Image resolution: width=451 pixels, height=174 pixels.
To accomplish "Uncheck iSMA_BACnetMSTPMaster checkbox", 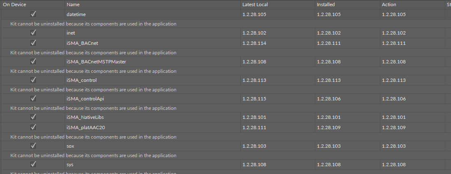I will [33, 61].
